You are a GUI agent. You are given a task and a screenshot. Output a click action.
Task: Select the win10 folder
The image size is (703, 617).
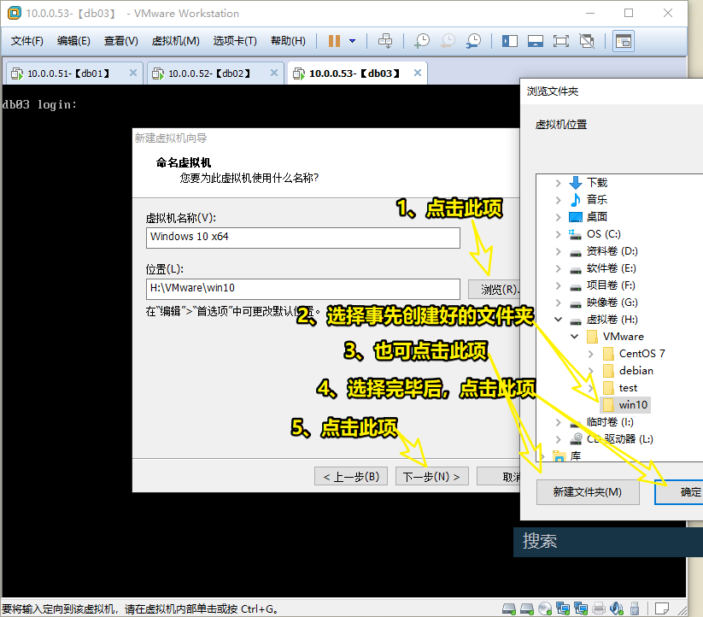tap(633, 405)
